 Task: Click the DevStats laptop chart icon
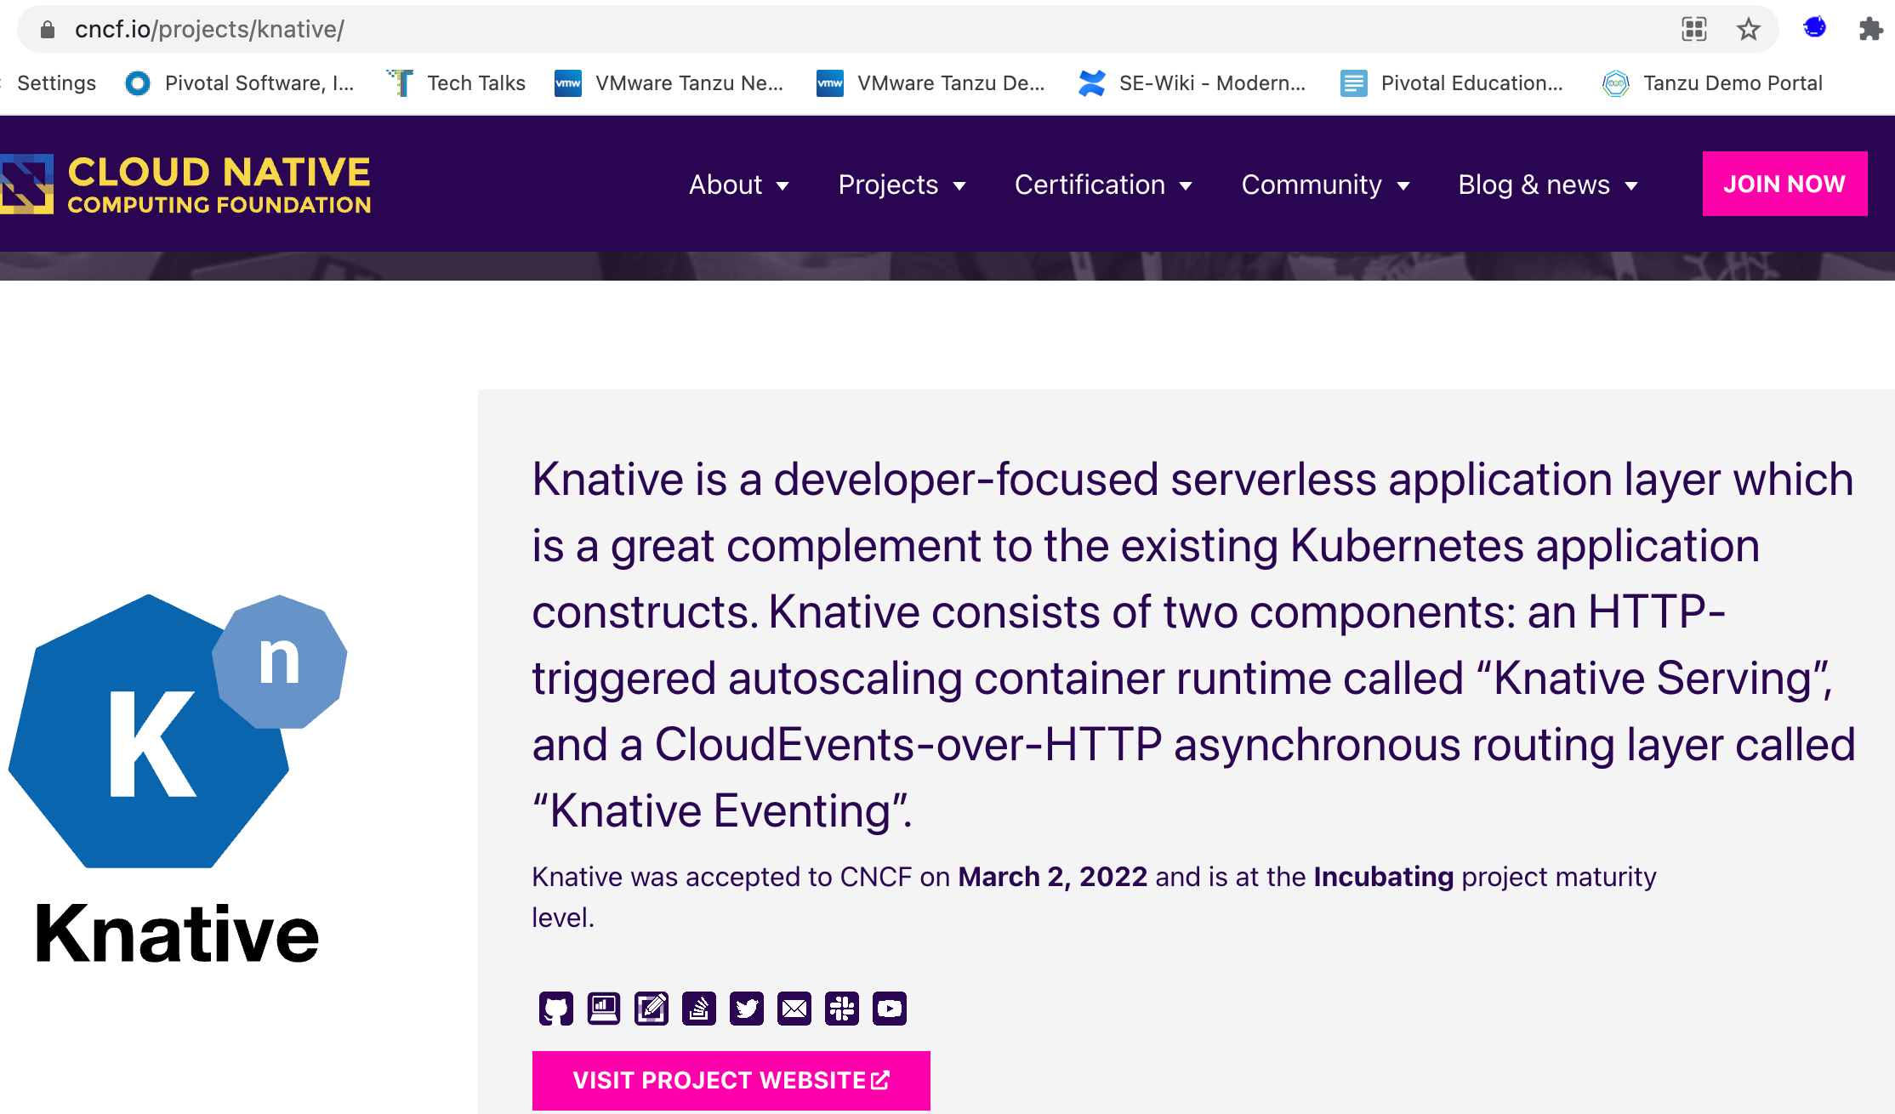pos(603,1009)
